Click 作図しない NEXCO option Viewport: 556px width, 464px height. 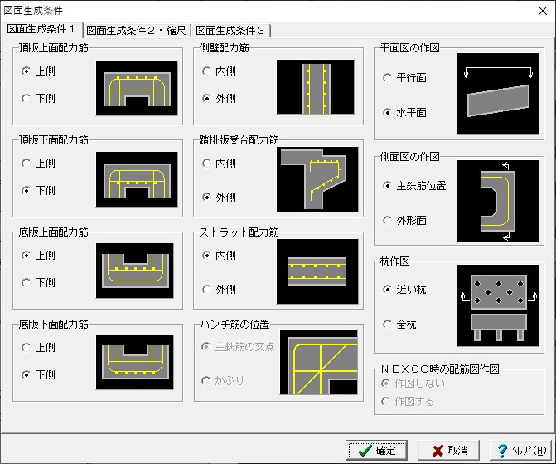413,383
